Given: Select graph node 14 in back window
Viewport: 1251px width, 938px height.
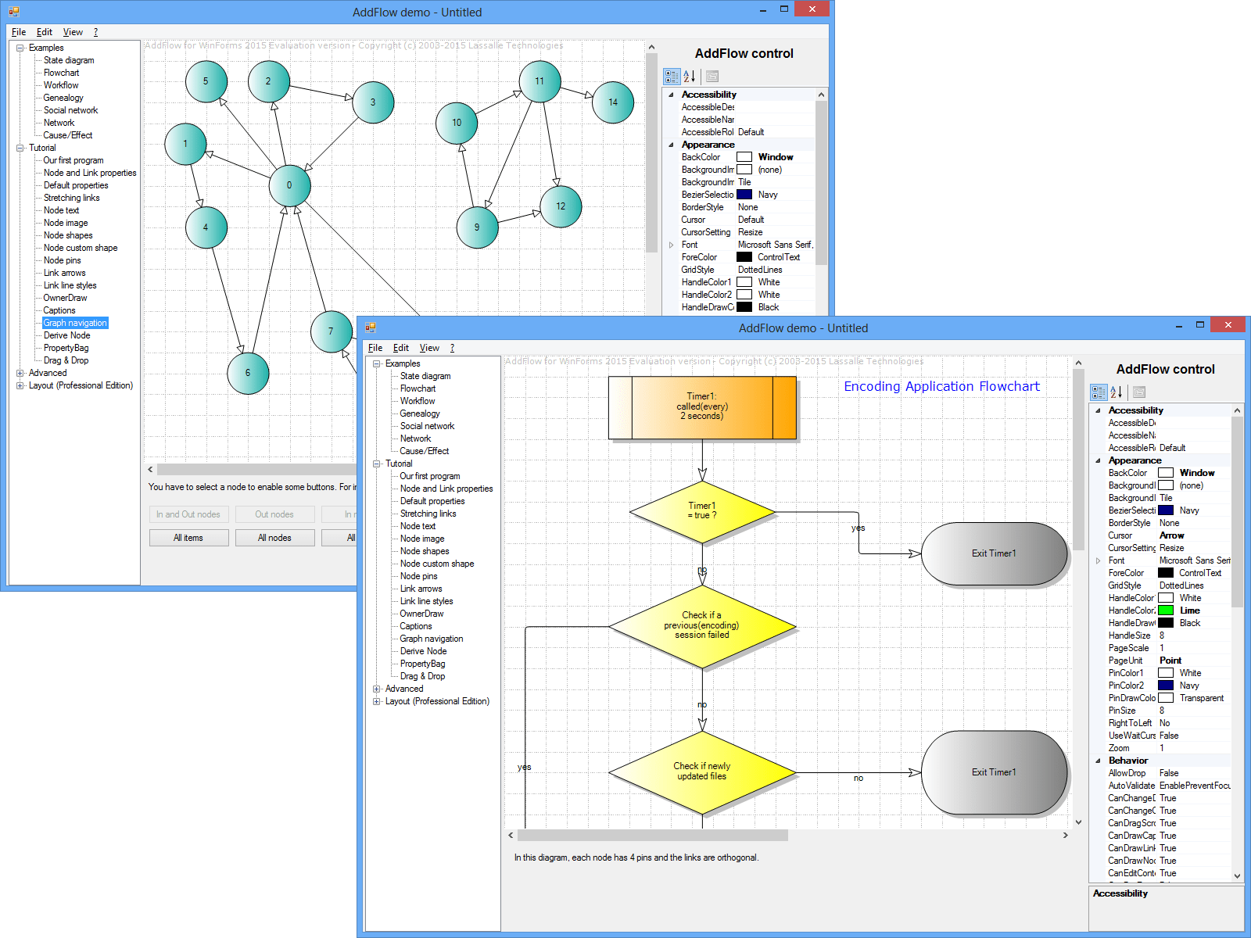Looking at the screenshot, I should 613,102.
